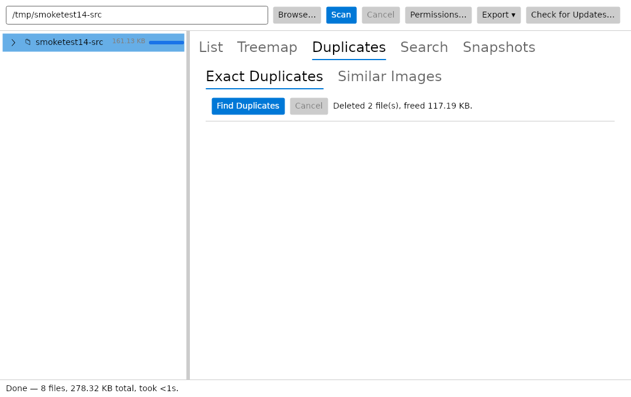This screenshot has height=397, width=631.
Task: Focus the /tmp/smoketest14-src path field
Action: pos(137,15)
